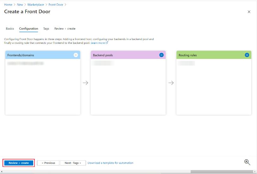Click arrow between Backend pools and Routing rules

pyautogui.click(x=171, y=83)
